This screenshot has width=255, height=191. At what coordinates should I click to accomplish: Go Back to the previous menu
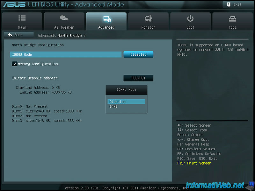pyautogui.click(x=19, y=35)
